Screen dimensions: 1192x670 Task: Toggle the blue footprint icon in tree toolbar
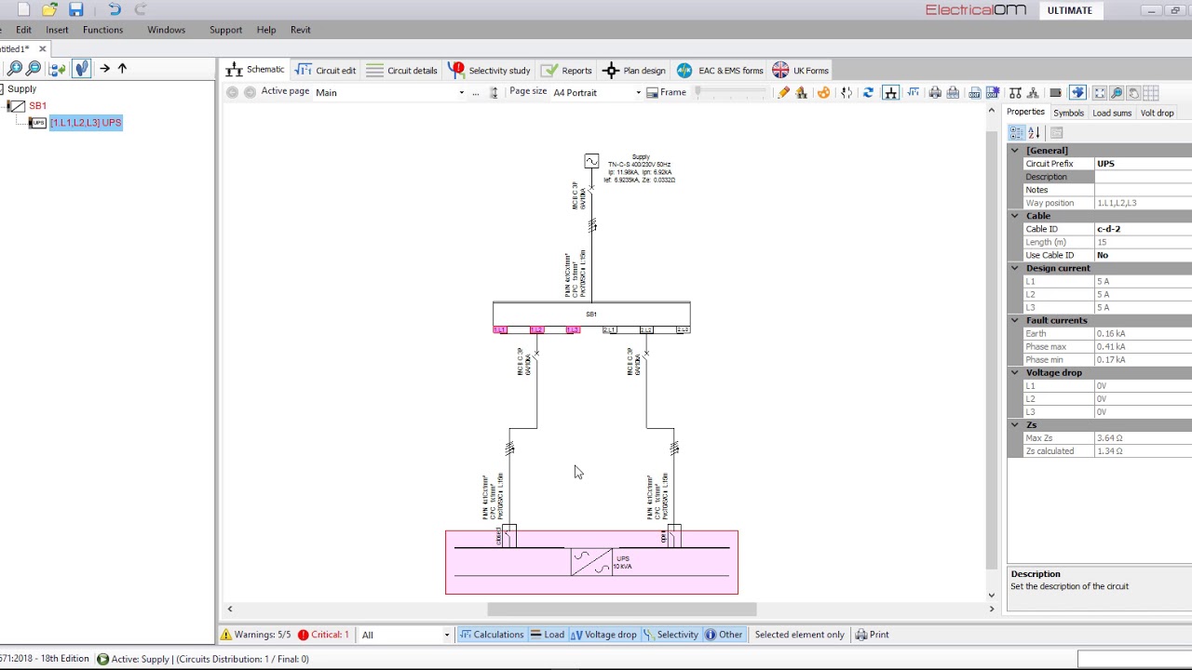[x=82, y=68]
